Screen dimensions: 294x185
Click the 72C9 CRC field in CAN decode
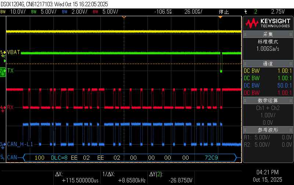click(x=211, y=158)
